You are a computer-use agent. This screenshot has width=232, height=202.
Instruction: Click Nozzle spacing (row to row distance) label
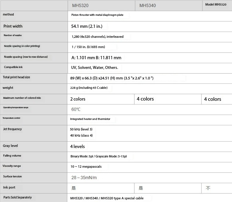click(x=26, y=57)
